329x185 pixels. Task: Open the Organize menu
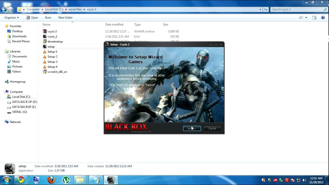(x=12, y=17)
